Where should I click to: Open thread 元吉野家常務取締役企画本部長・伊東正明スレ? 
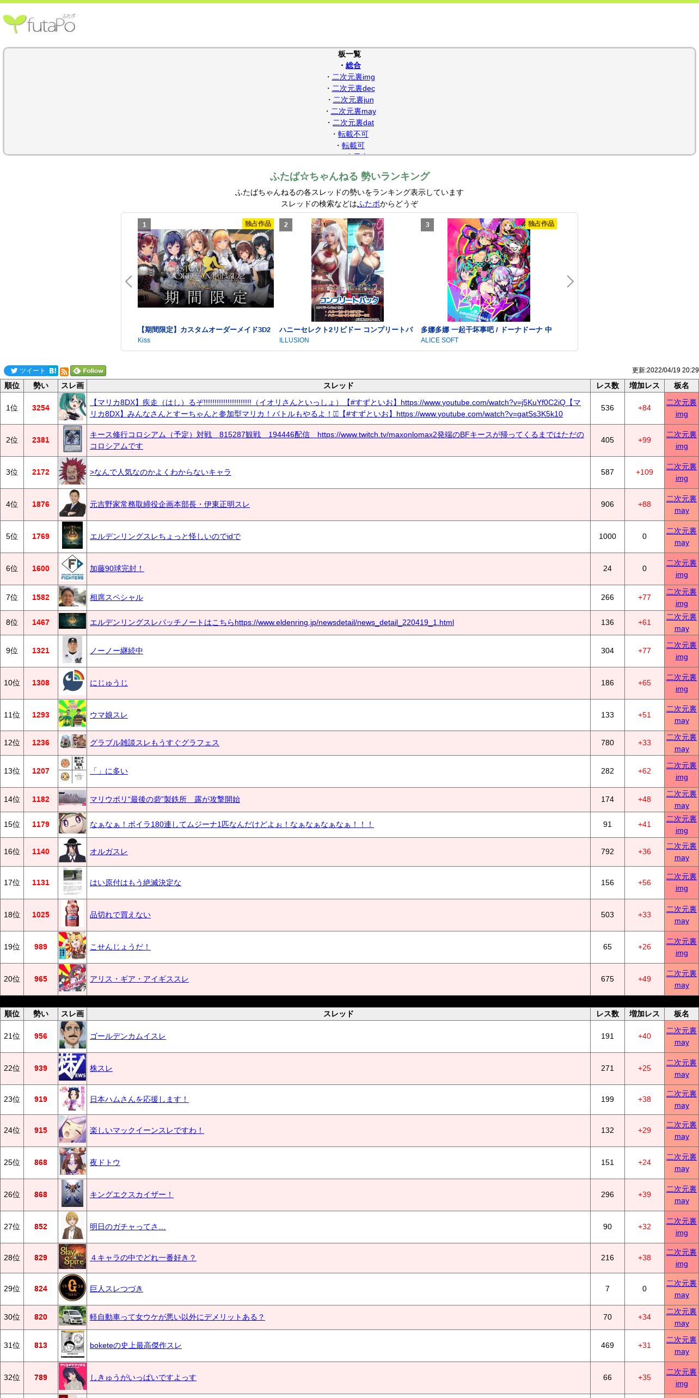tap(169, 504)
